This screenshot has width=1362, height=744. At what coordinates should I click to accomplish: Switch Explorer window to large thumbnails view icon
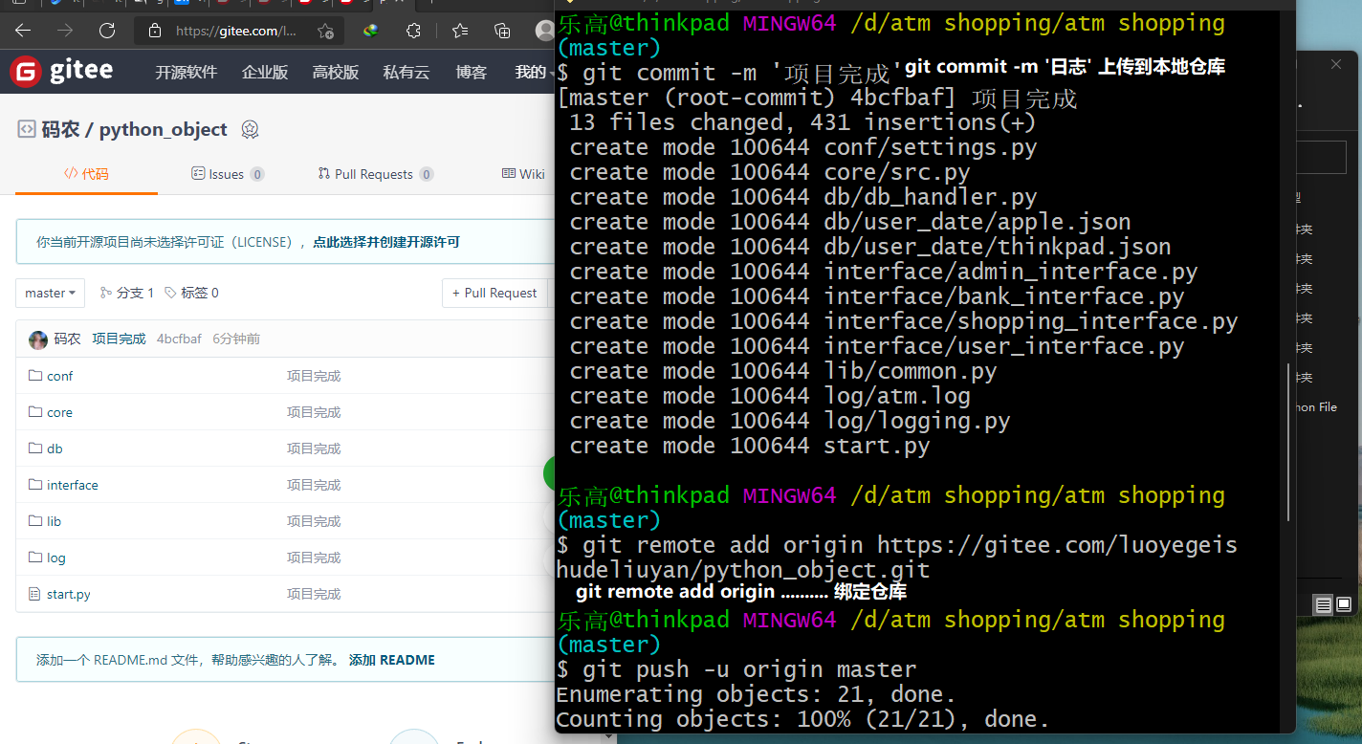(x=1344, y=604)
